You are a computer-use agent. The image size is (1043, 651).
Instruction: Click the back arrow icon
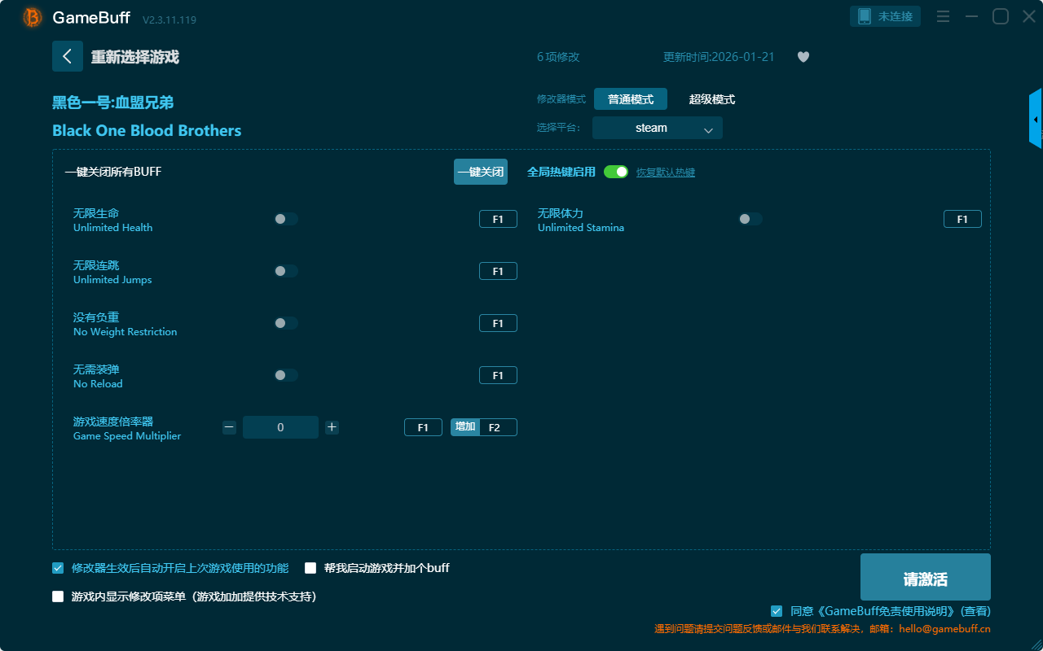click(x=68, y=56)
